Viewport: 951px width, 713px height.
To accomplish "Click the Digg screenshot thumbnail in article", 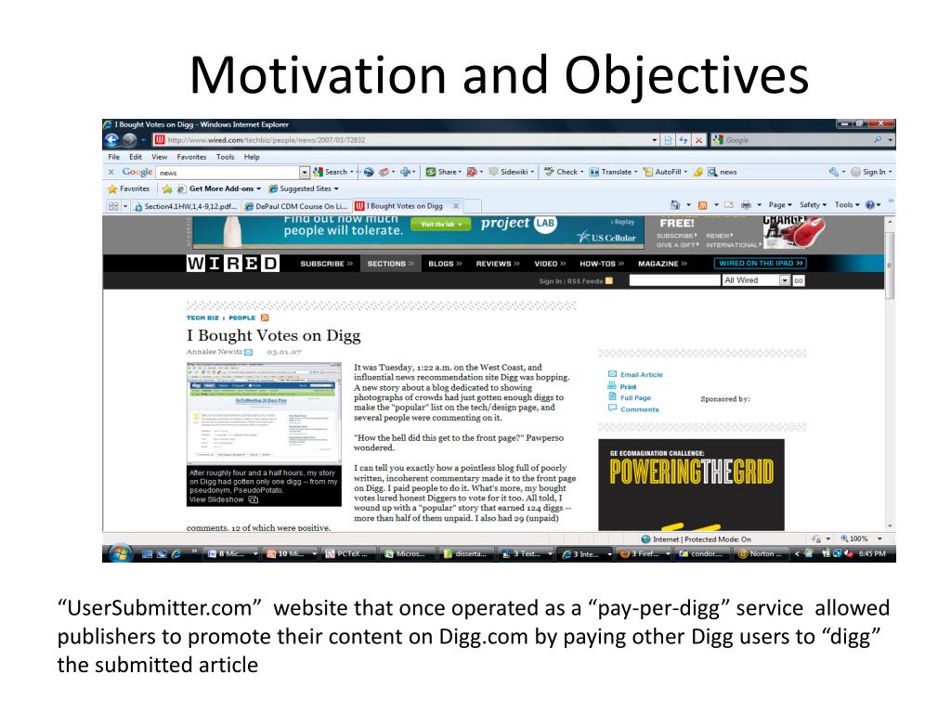I will pyautogui.click(x=264, y=414).
